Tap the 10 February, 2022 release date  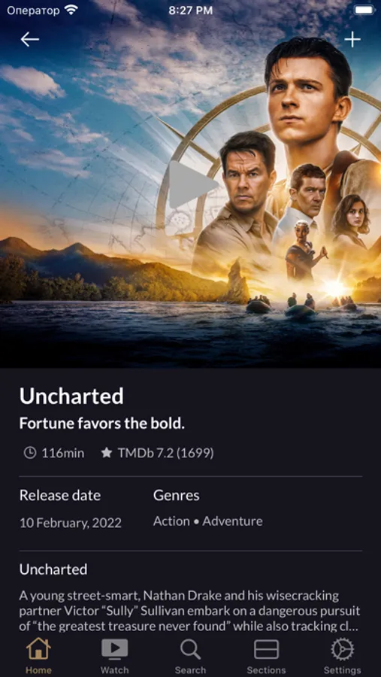click(x=71, y=523)
